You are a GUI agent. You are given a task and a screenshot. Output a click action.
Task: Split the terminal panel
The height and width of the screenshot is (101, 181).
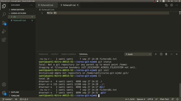(161, 54)
